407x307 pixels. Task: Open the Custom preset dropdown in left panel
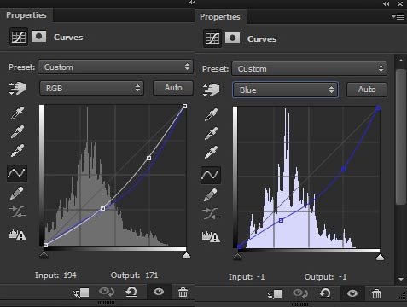click(x=116, y=67)
